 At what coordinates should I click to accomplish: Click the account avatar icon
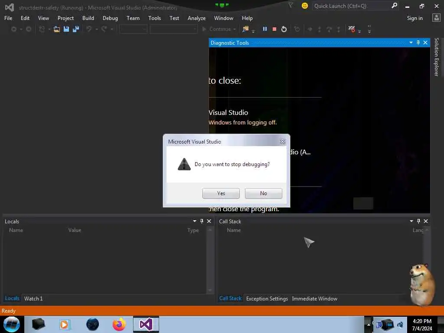coord(436,18)
